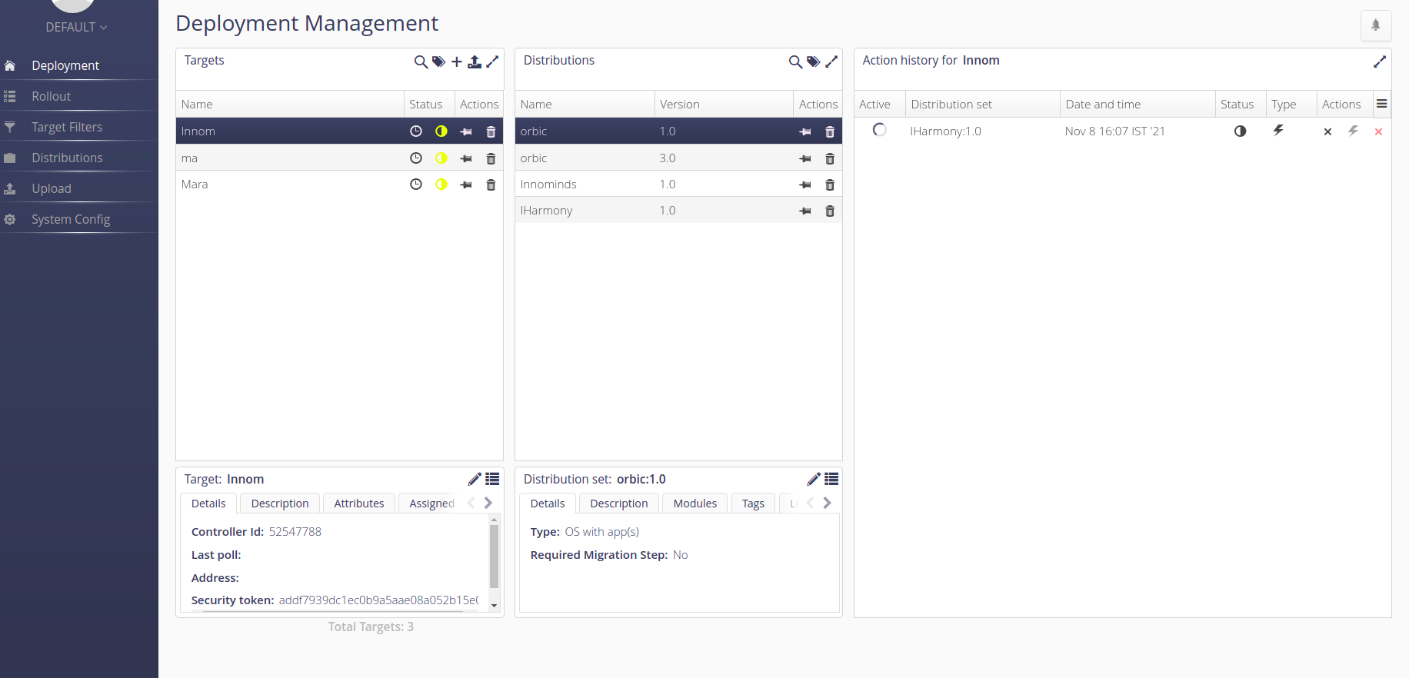Force quit the IHarmony:1.0 action
Image resolution: width=1409 pixels, height=678 pixels.
(x=1378, y=131)
